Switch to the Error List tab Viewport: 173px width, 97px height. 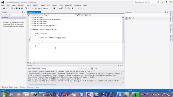30,87
